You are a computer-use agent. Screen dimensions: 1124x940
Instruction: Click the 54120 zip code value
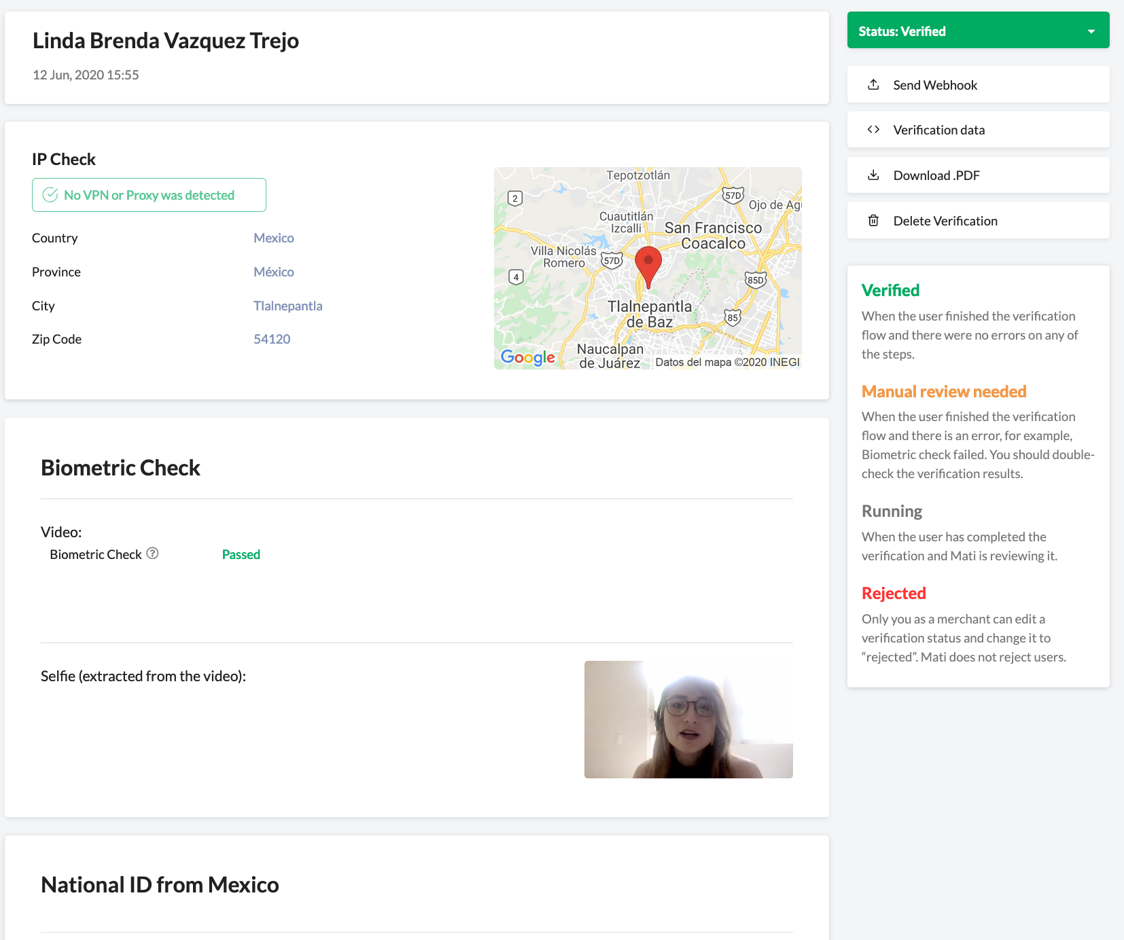coord(272,340)
